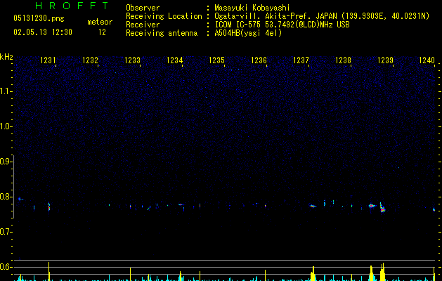Click the date stamp 02.05.13 12:30
The height and width of the screenshot is (281, 442).
pyautogui.click(x=43, y=32)
